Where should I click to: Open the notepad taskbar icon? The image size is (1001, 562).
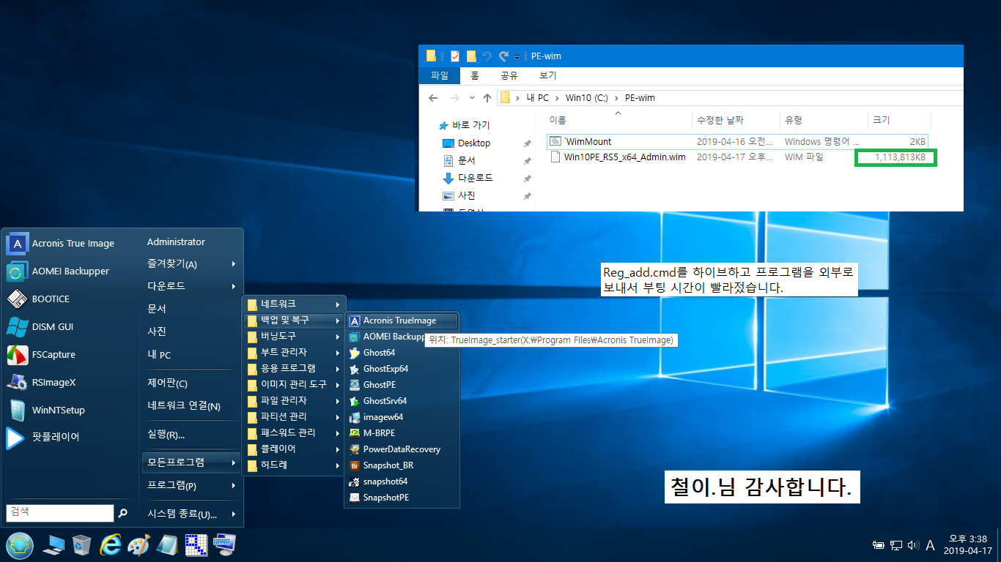pyautogui.click(x=167, y=545)
